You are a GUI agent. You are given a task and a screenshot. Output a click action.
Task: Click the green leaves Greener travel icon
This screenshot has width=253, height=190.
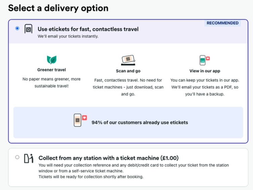point(51,60)
